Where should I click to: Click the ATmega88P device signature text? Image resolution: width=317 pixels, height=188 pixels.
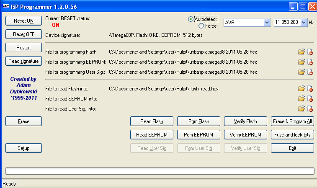point(155,35)
